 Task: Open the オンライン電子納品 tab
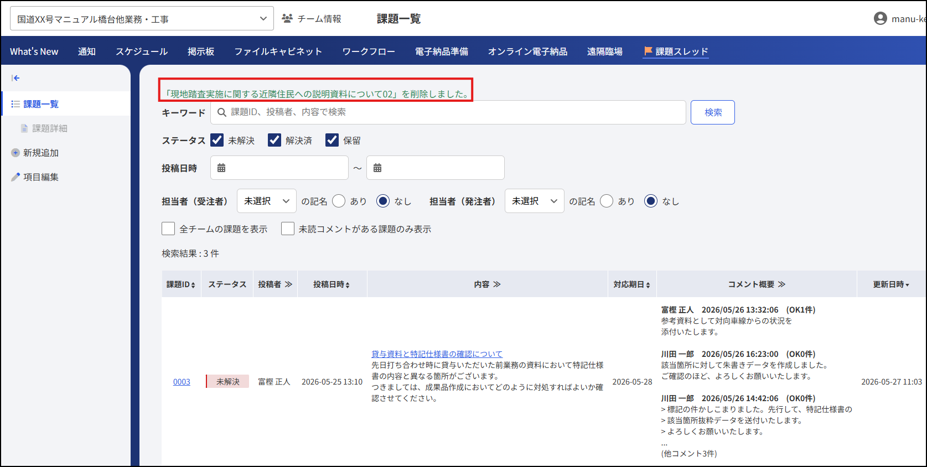[527, 51]
